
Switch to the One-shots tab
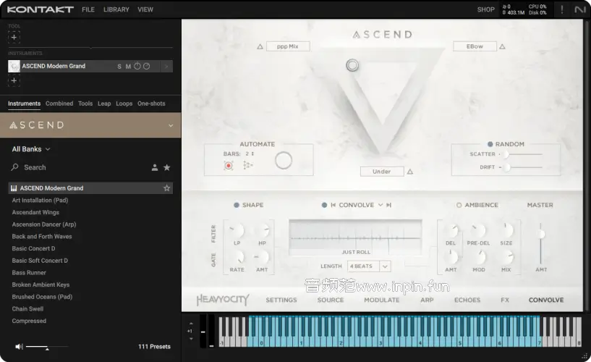click(151, 104)
